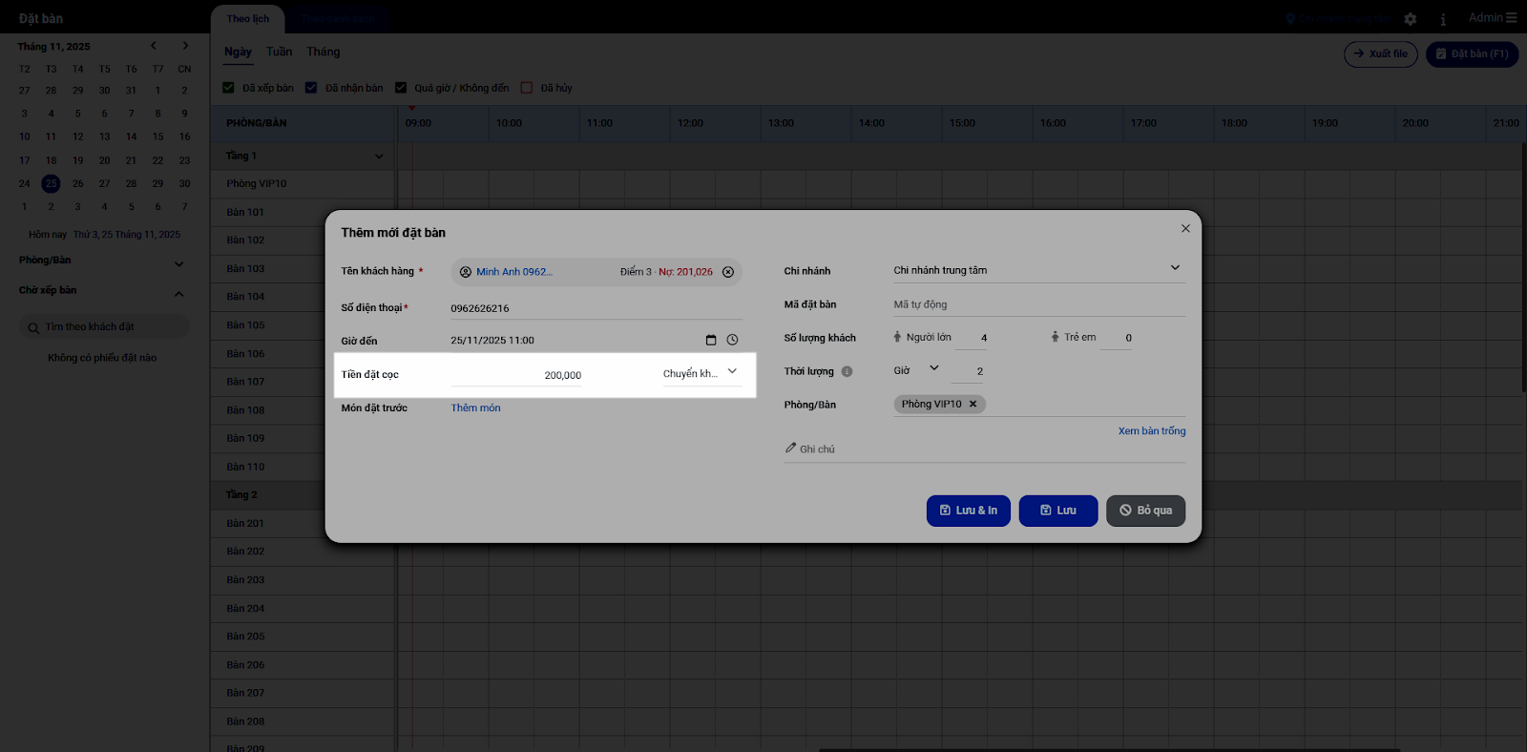Viewport: 1527px width, 752px height.
Task: Remove the Phòng VIP10 tag
Action: coord(973,405)
